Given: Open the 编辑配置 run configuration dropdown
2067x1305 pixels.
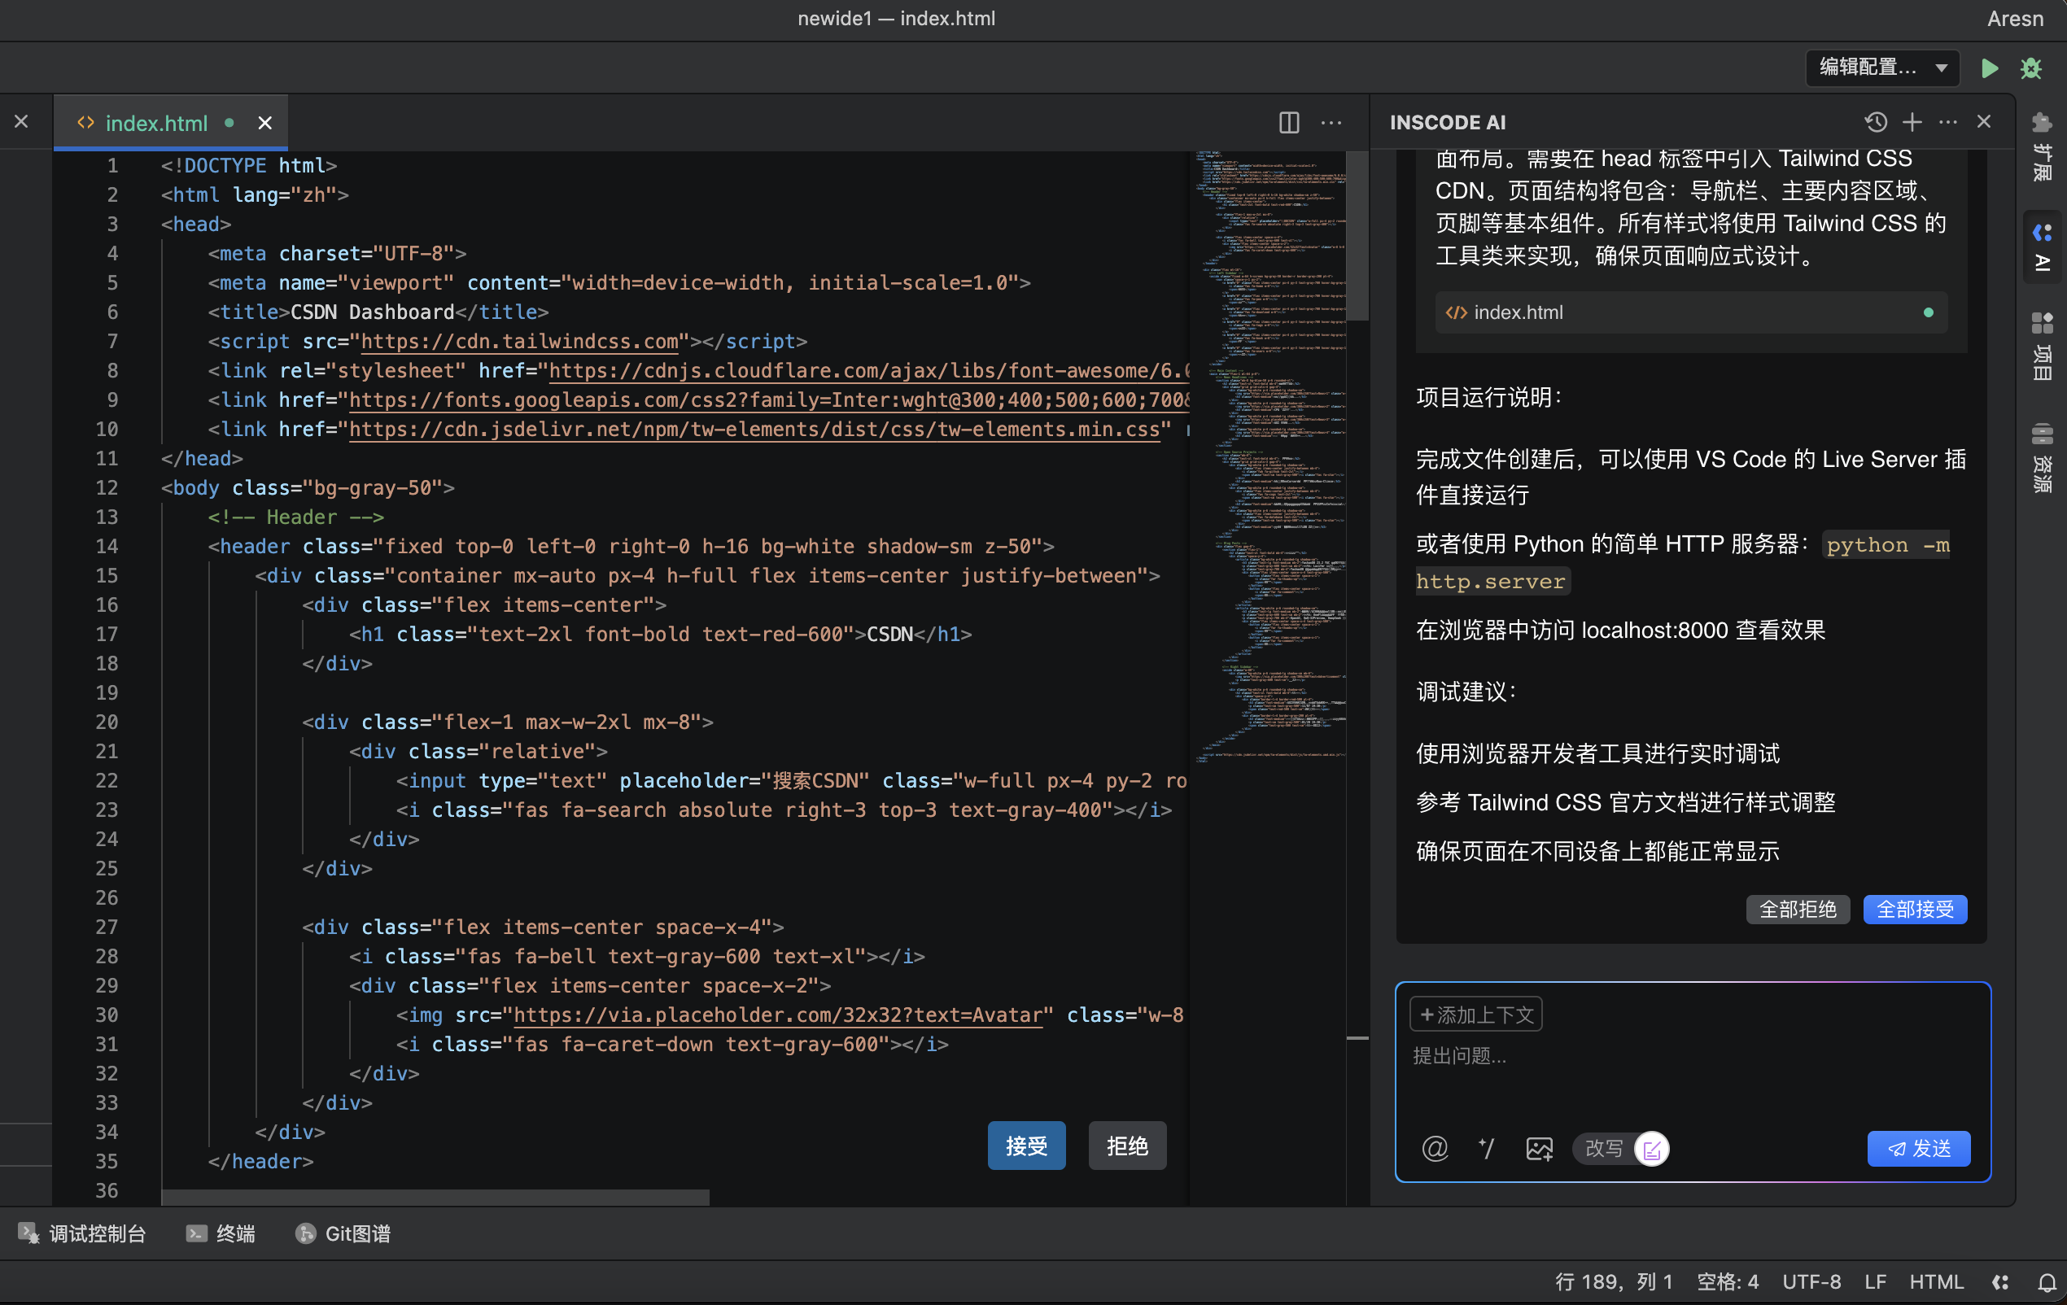Looking at the screenshot, I should (x=1882, y=68).
